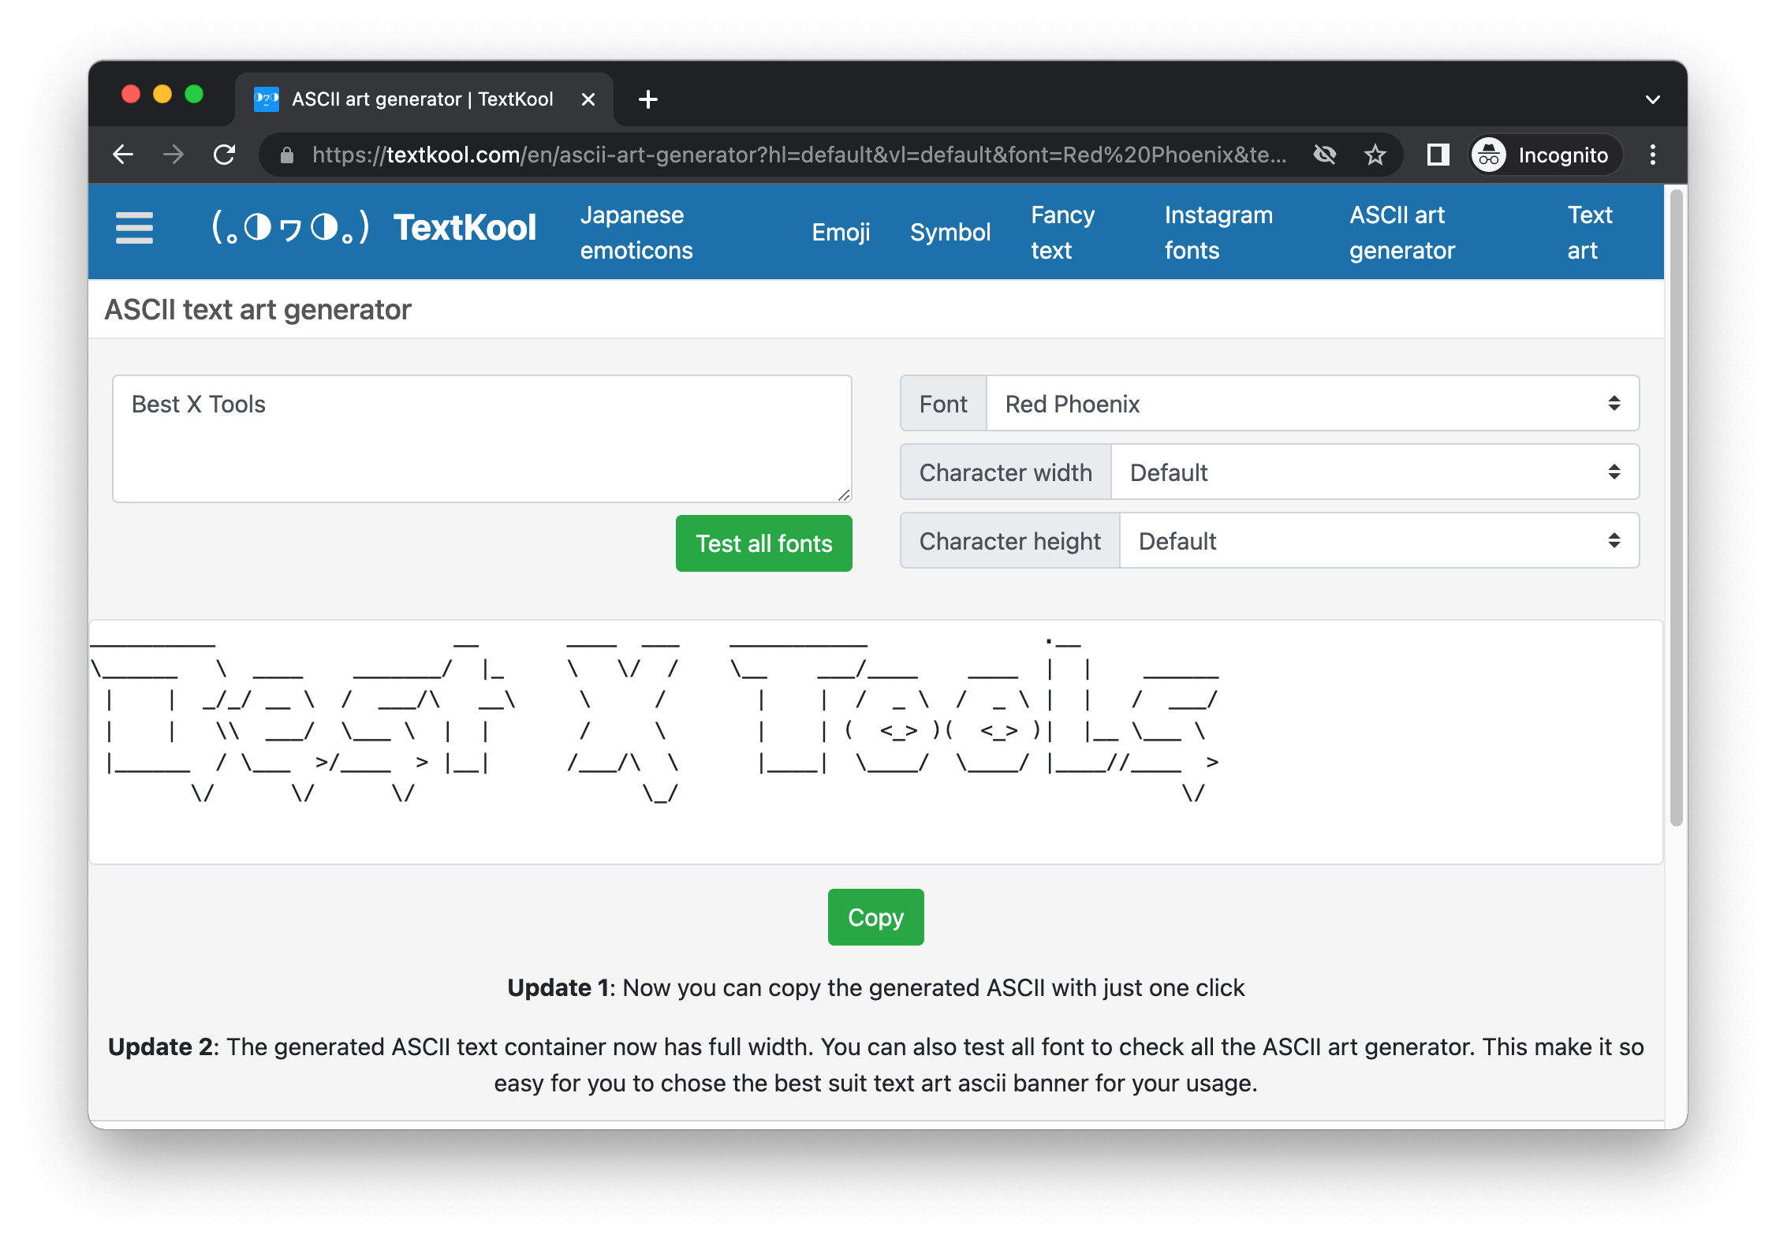Click the page vertical scrollbar thumb
The width and height of the screenshot is (1776, 1246).
[x=1677, y=507]
